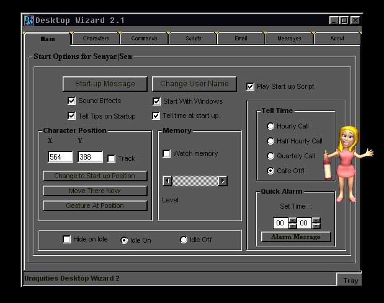The image size is (384, 303).
Task: Click the memory Level slider track
Action: pos(195,181)
